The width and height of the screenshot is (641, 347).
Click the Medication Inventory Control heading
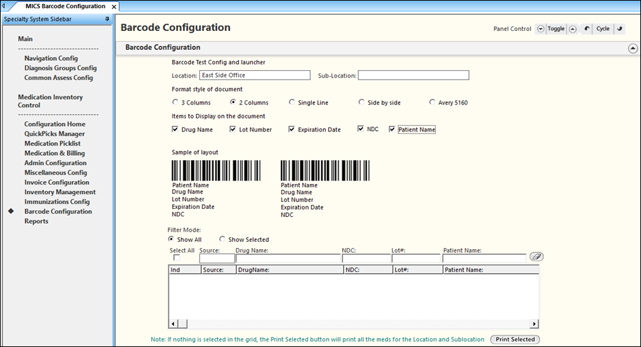(50, 101)
